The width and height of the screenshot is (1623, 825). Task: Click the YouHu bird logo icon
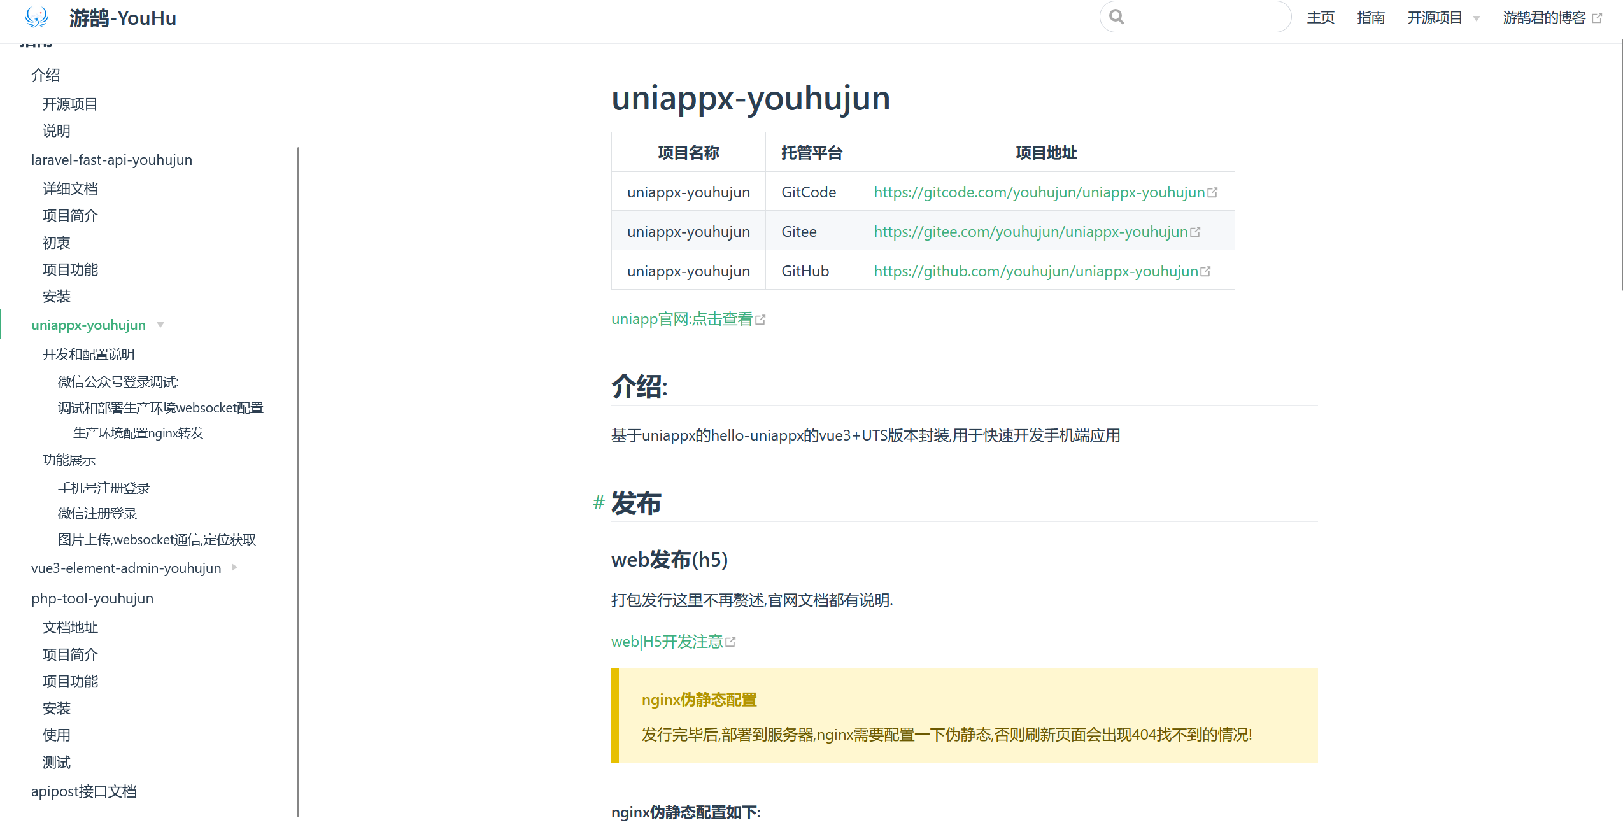[36, 17]
